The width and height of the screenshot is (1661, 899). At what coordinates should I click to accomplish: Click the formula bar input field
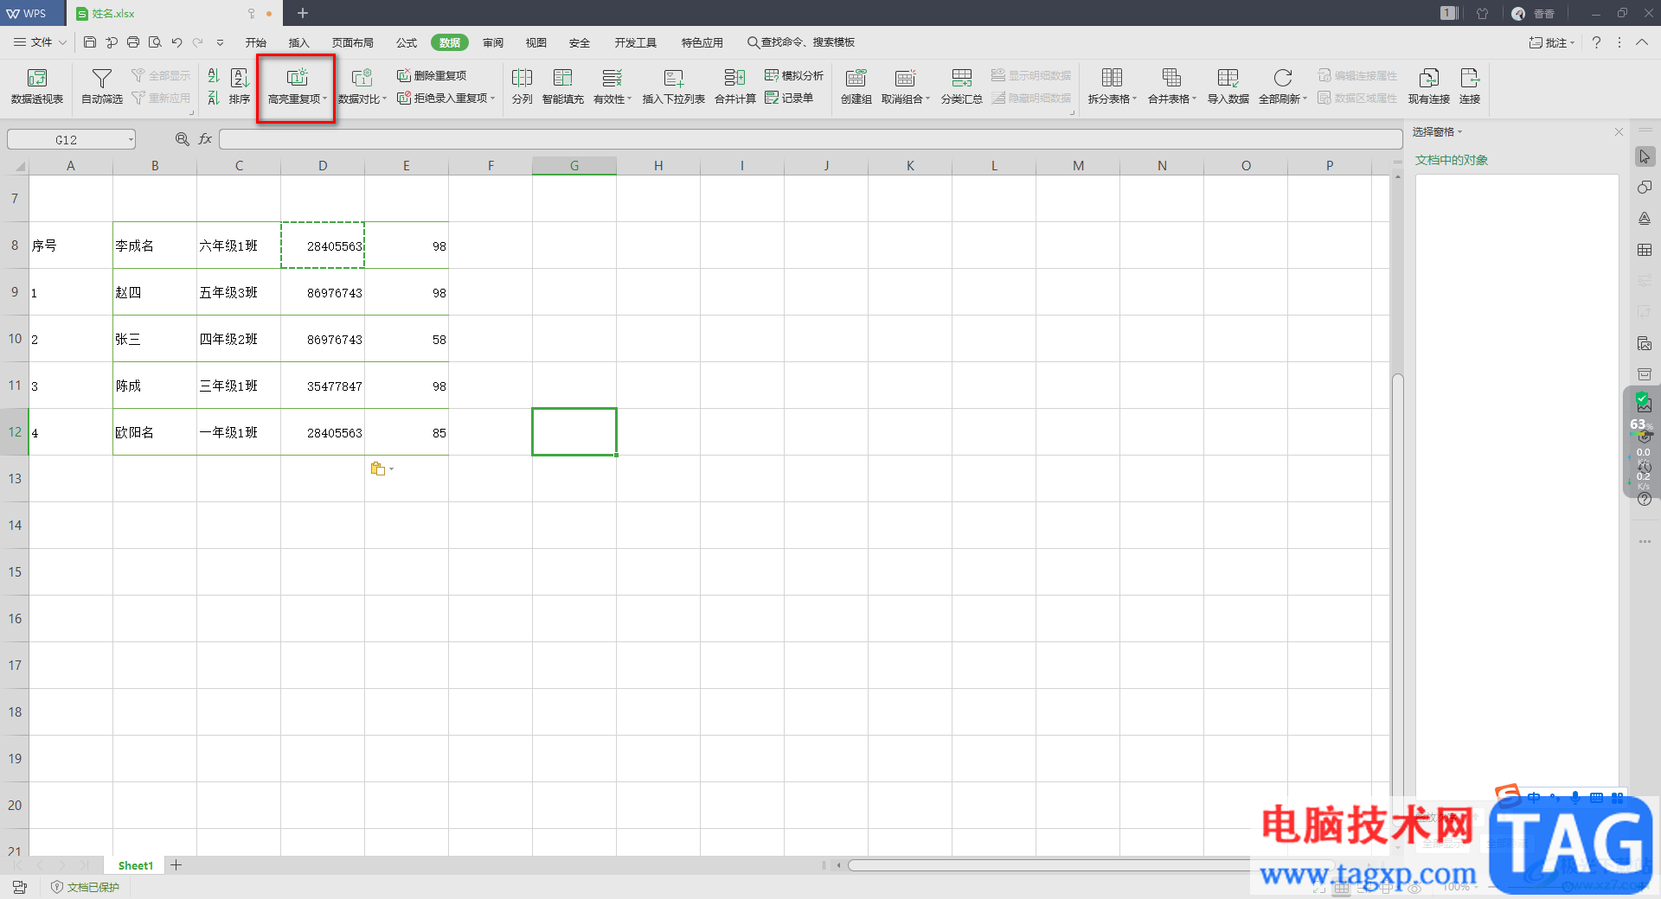click(x=811, y=139)
